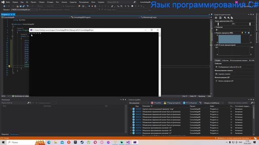Click the Record CPU profile icon

[217, 81]
